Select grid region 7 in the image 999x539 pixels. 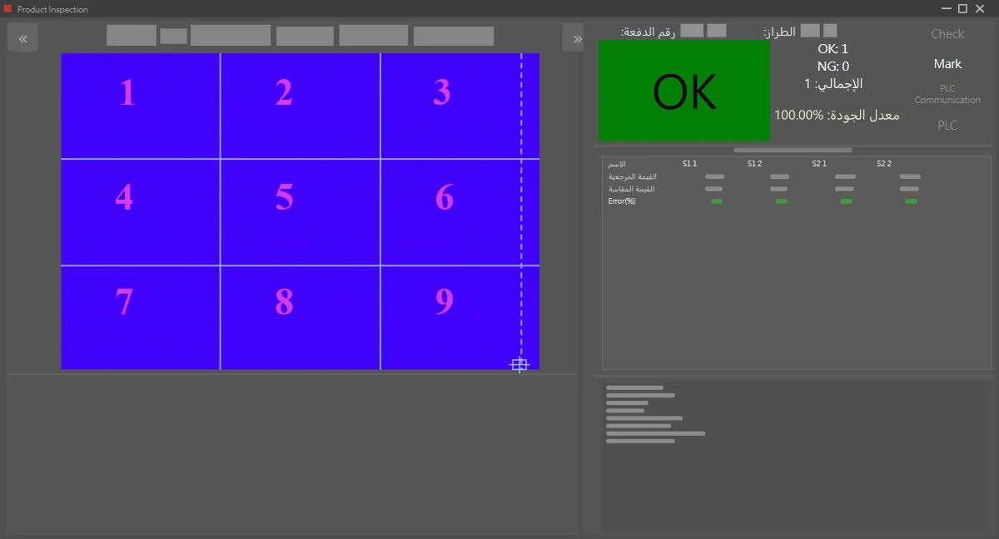click(141, 318)
